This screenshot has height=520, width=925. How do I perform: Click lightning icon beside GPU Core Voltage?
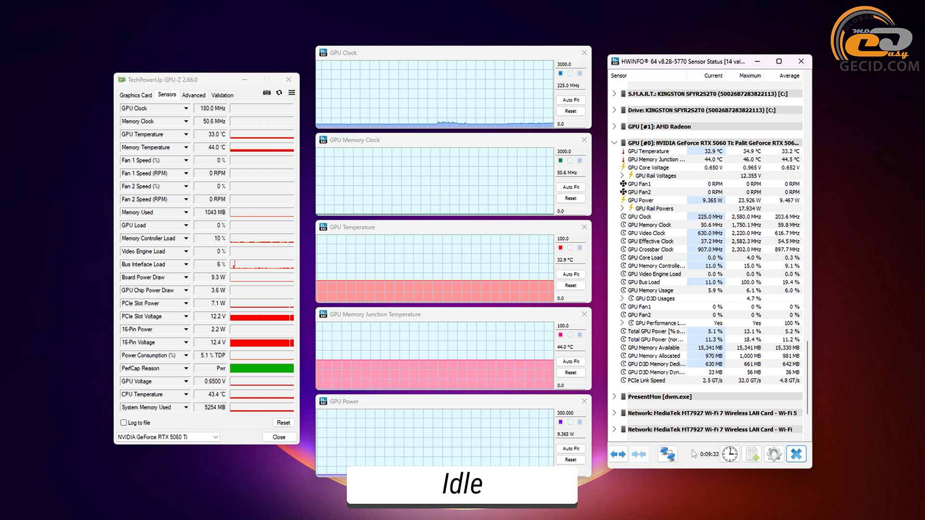[x=623, y=168]
